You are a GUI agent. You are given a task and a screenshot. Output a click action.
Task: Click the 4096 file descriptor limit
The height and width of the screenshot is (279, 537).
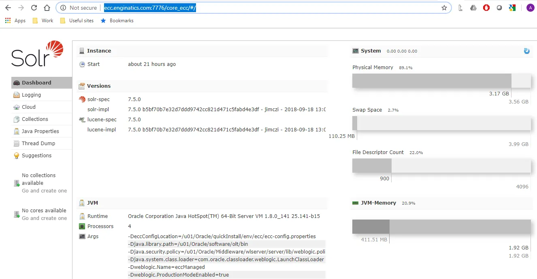click(x=522, y=186)
